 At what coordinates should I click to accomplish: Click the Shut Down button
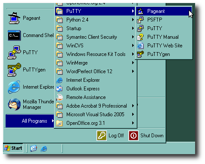tap(146, 136)
